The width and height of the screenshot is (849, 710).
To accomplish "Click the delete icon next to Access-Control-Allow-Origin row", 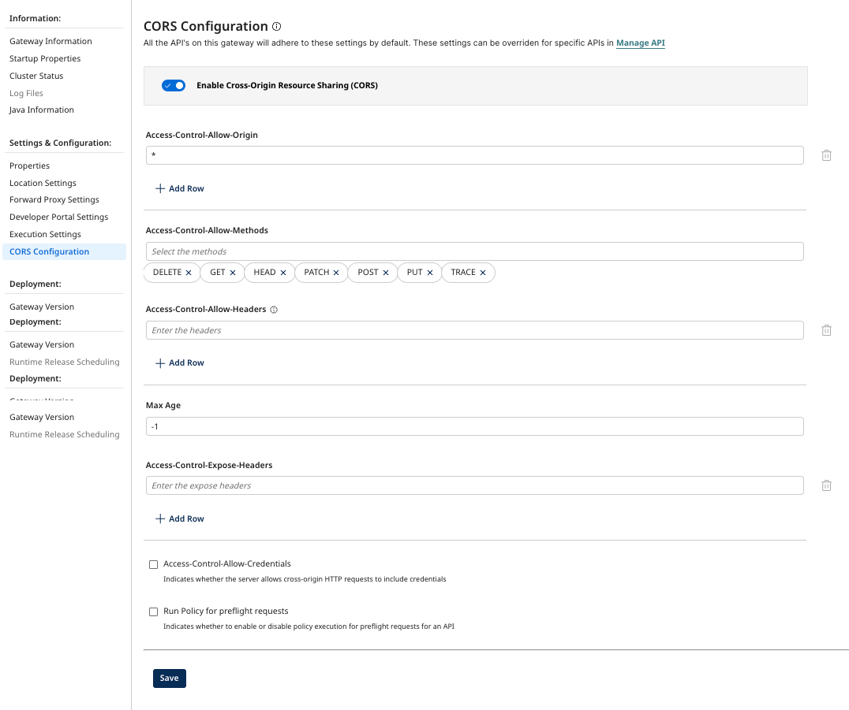I will click(x=826, y=154).
